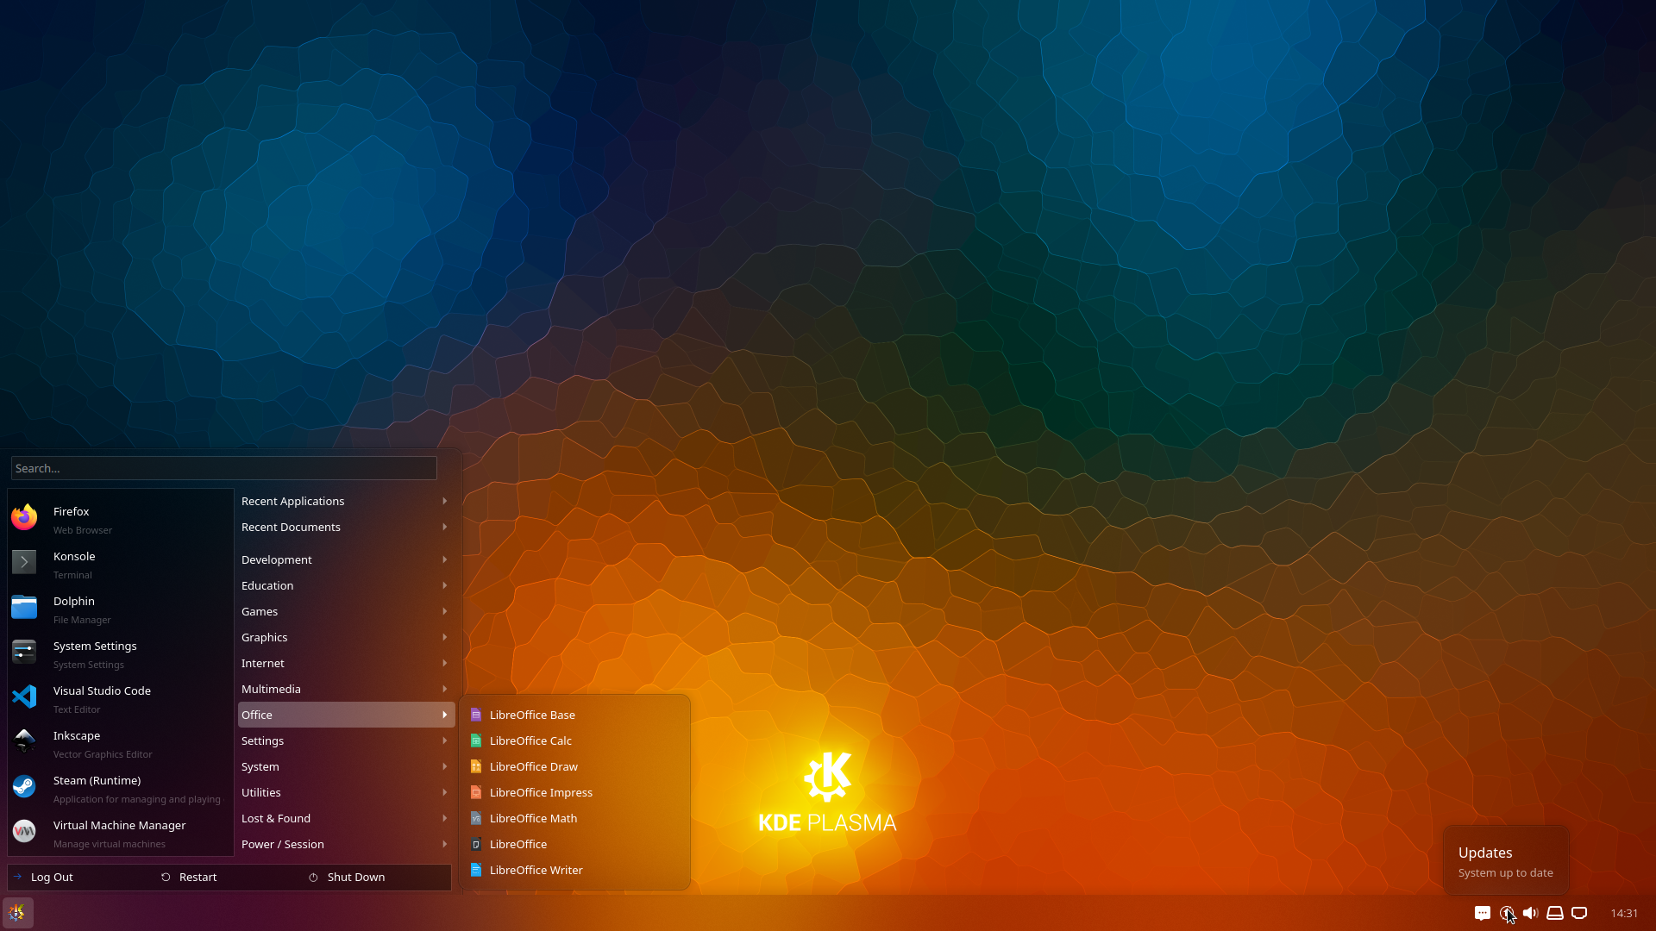Click the "Terminal" subtitle under Konsole
Screen dimensions: 1656x931
click(72, 575)
